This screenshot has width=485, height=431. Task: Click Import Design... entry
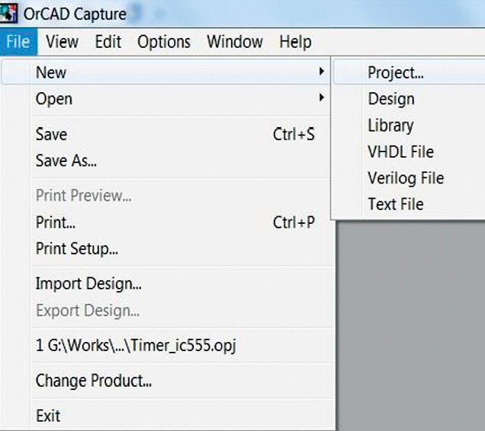click(x=88, y=284)
